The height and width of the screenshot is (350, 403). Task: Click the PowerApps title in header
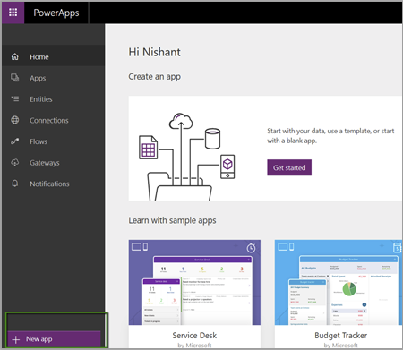56,13
